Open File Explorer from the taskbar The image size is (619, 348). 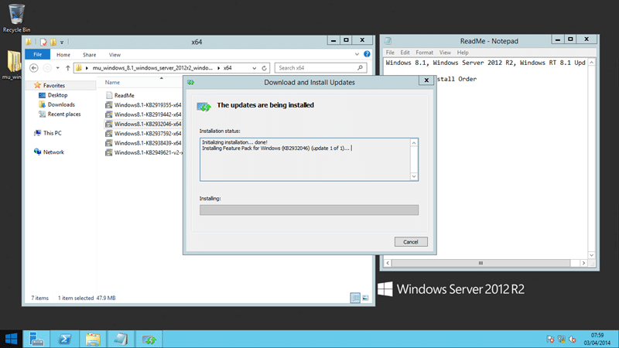(x=93, y=339)
